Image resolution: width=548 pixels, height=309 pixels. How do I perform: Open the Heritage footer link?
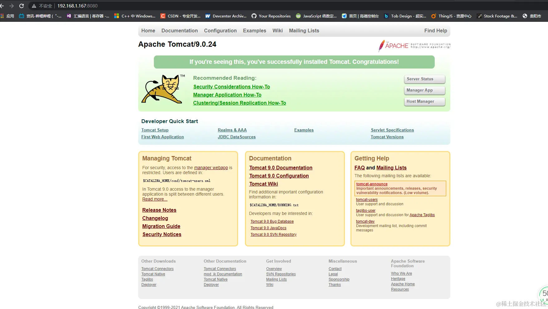point(398,279)
